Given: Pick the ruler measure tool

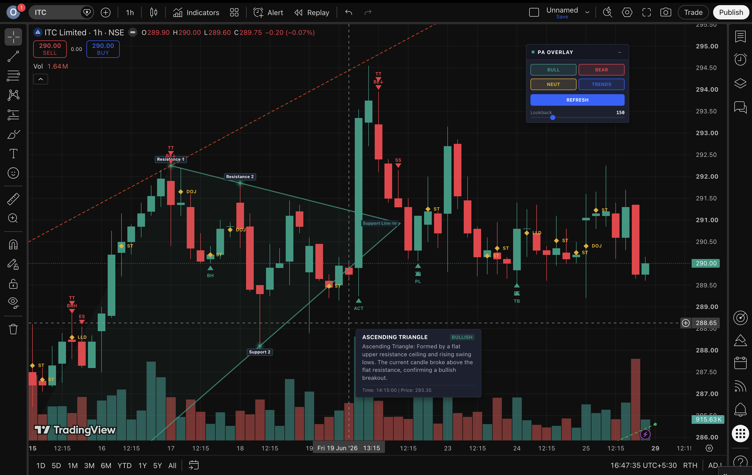Looking at the screenshot, I should [13, 199].
